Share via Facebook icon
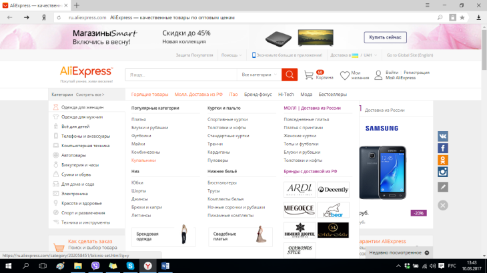The height and width of the screenshot is (273, 487). click(442, 148)
